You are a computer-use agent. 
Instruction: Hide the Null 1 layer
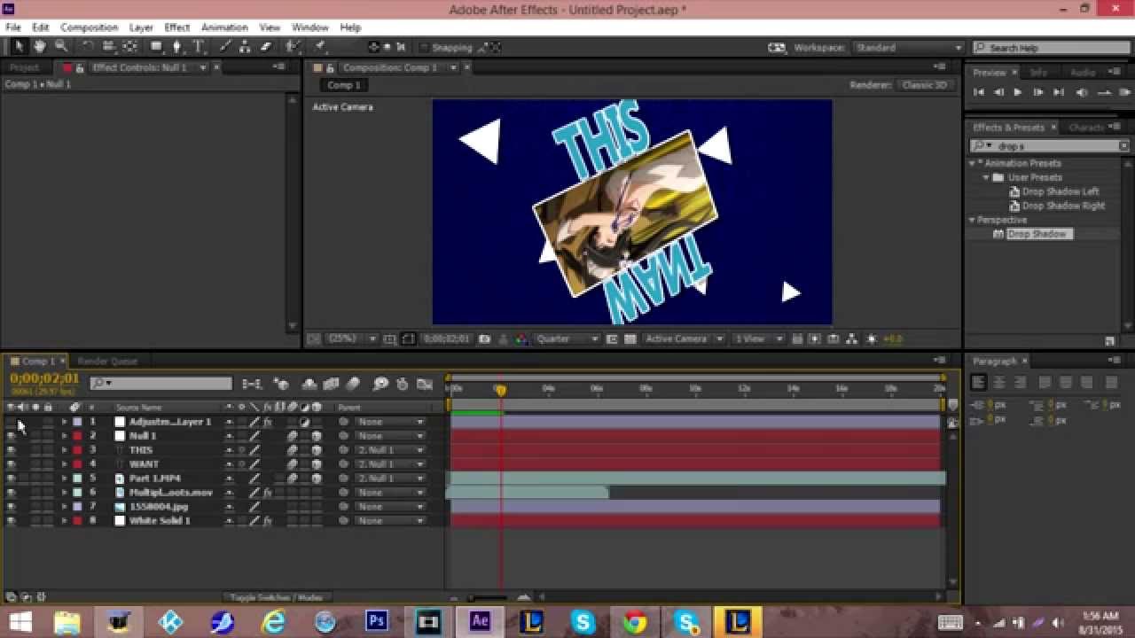pyautogui.click(x=11, y=436)
